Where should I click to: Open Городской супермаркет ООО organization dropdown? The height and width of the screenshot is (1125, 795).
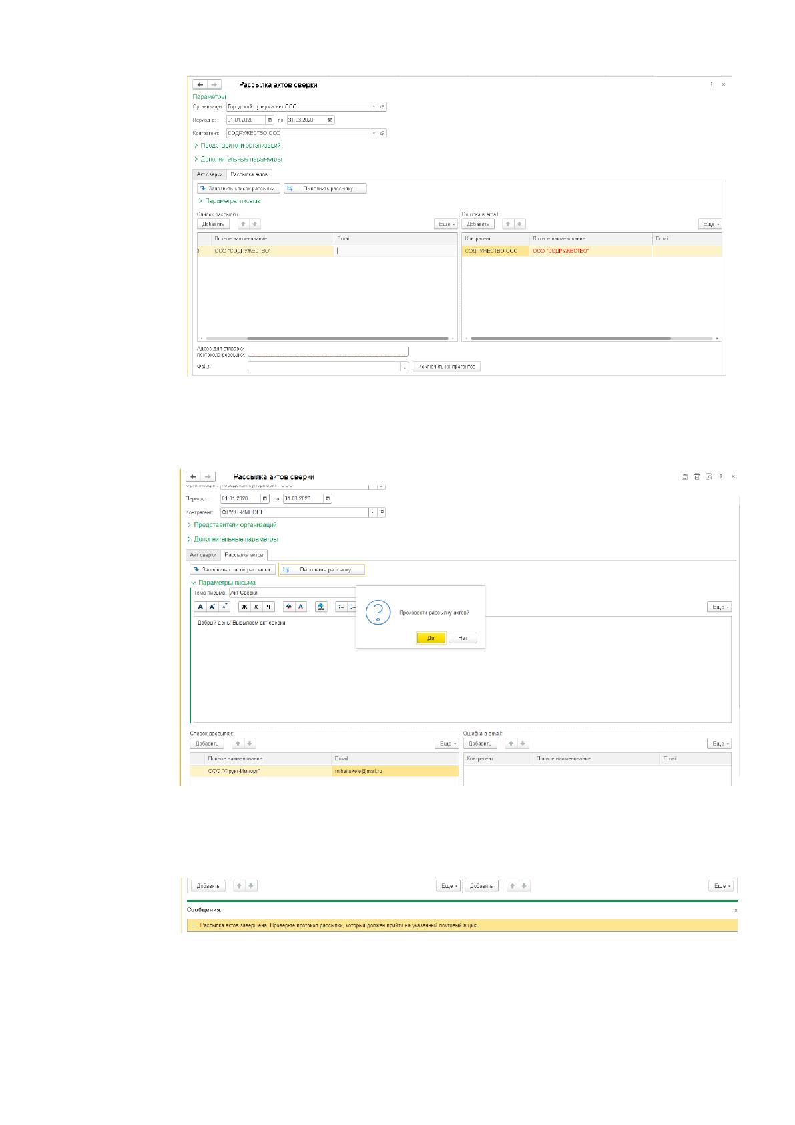click(374, 106)
